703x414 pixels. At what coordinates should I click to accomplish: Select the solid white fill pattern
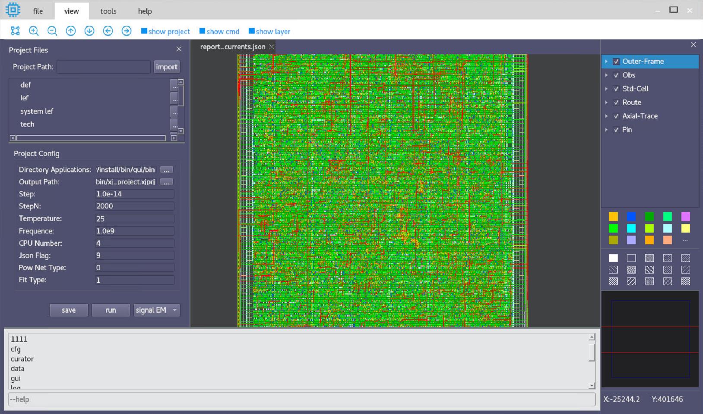point(613,258)
